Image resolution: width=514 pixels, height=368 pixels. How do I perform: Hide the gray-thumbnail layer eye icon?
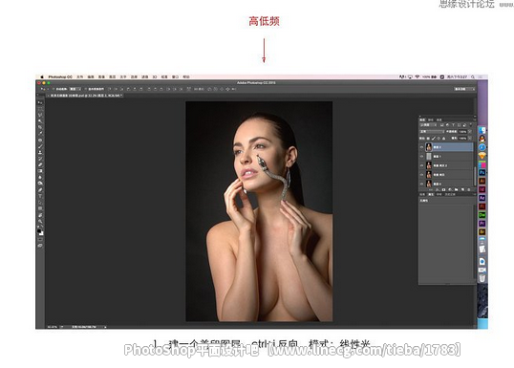[422, 157]
